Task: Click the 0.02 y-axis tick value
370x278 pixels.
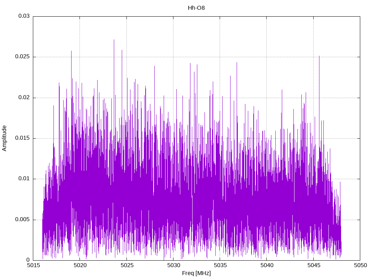Action: pyautogui.click(x=24, y=97)
